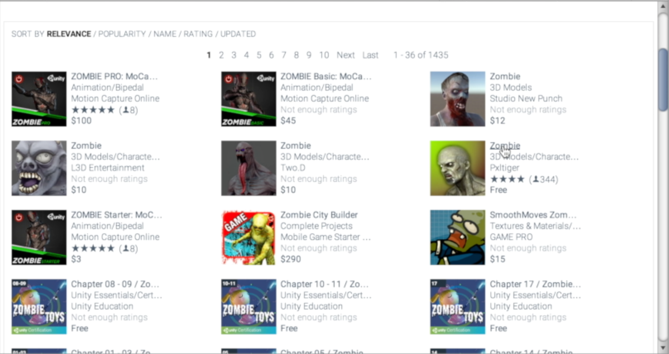Open the L3D Entertainment zombie thumbnail
The image size is (669, 354).
point(39,168)
